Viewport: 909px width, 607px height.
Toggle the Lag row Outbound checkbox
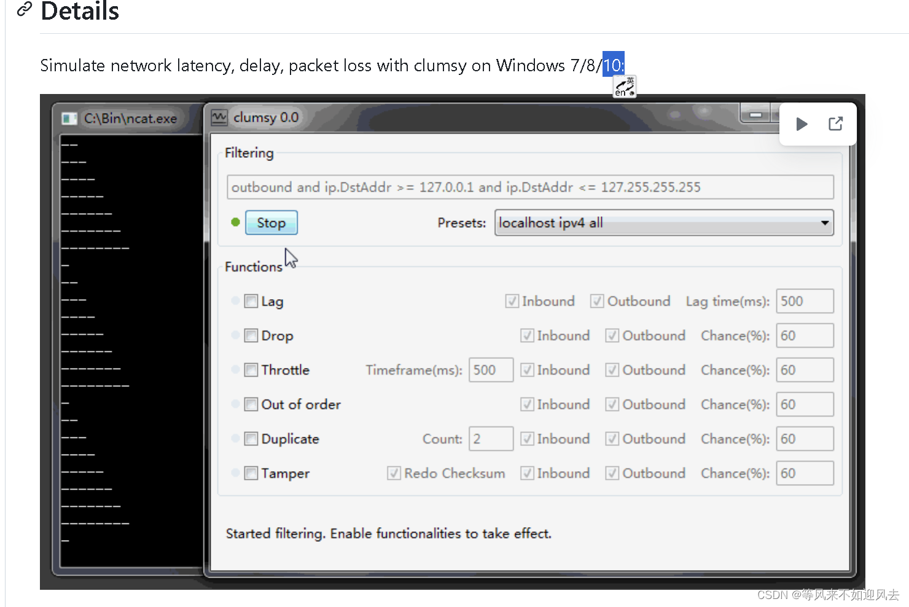(x=597, y=301)
